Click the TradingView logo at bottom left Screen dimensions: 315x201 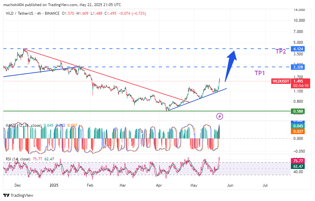coord(18,195)
